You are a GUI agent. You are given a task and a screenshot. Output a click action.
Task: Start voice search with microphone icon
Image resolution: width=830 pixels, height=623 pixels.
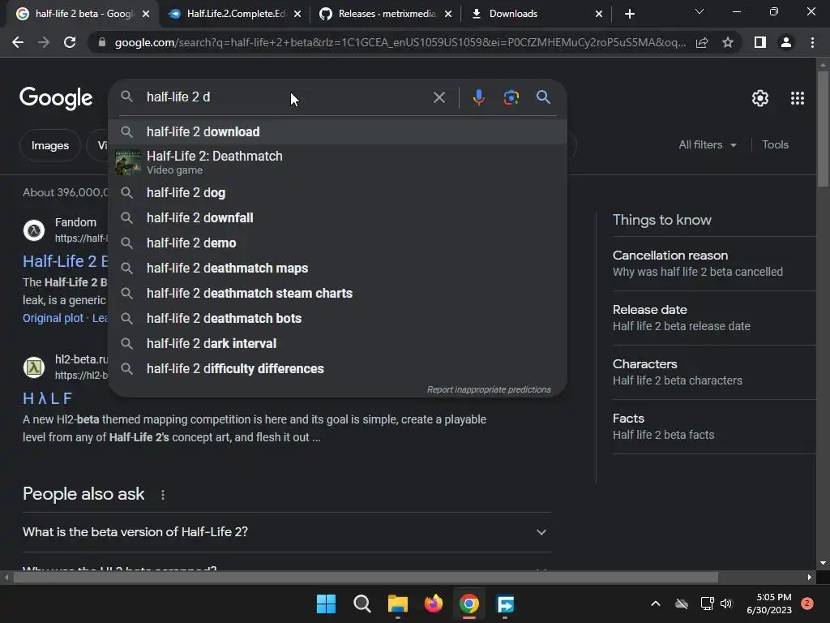point(478,97)
